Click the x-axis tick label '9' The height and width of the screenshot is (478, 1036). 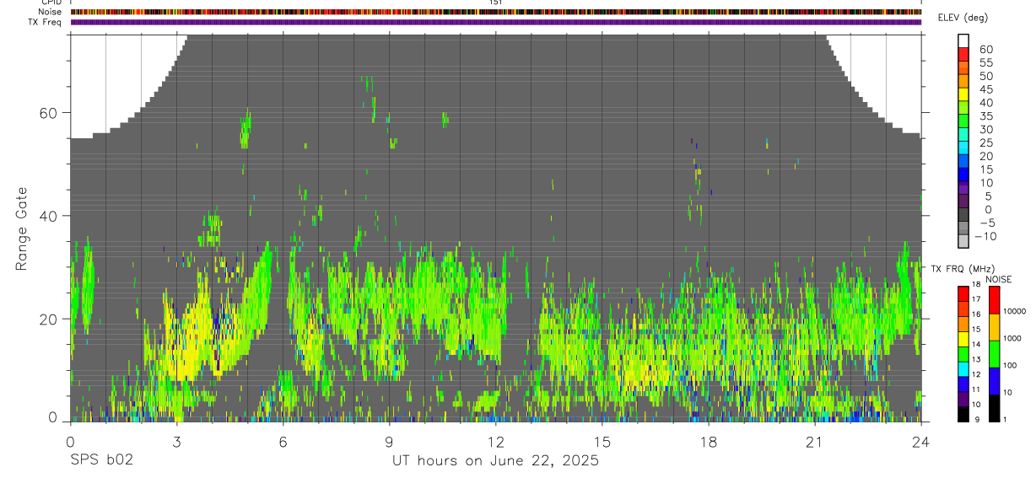389,441
